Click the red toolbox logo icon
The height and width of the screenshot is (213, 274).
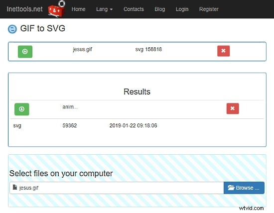(56, 9)
